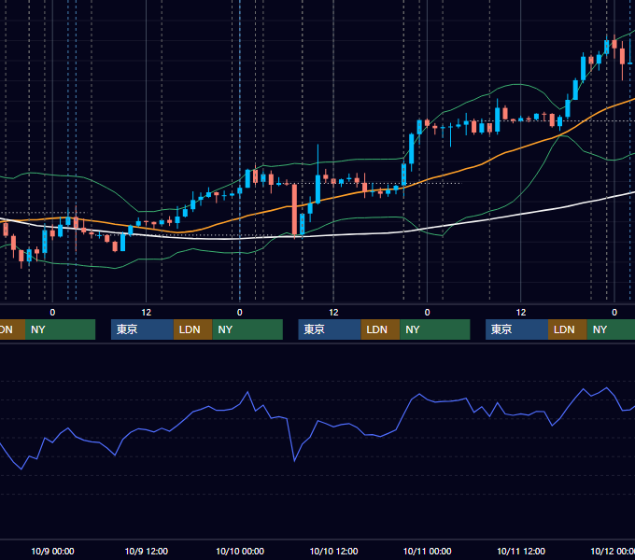This screenshot has width=635, height=560.
Task: Click the 10/10 00:00 date label
Action: pyautogui.click(x=240, y=551)
